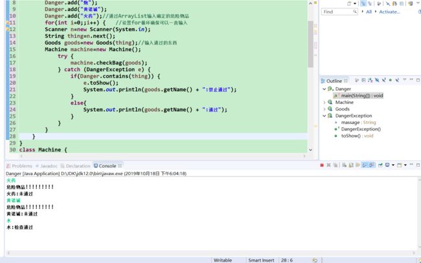Open the Open Console dropdown arrow

(405, 165)
